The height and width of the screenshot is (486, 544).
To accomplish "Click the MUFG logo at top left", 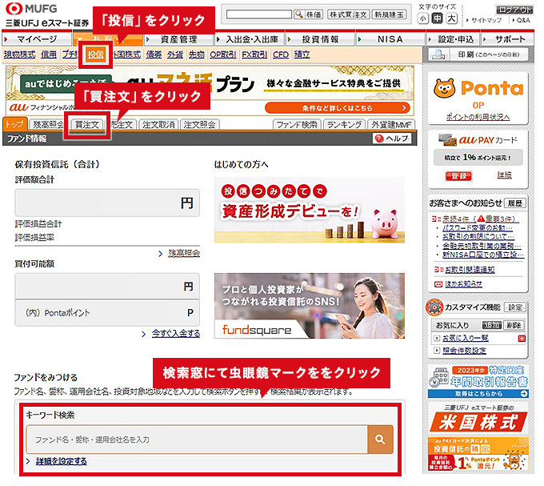I will [31, 8].
